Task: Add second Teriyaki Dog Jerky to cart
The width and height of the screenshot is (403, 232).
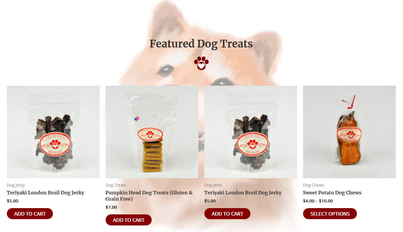Action: tap(227, 214)
